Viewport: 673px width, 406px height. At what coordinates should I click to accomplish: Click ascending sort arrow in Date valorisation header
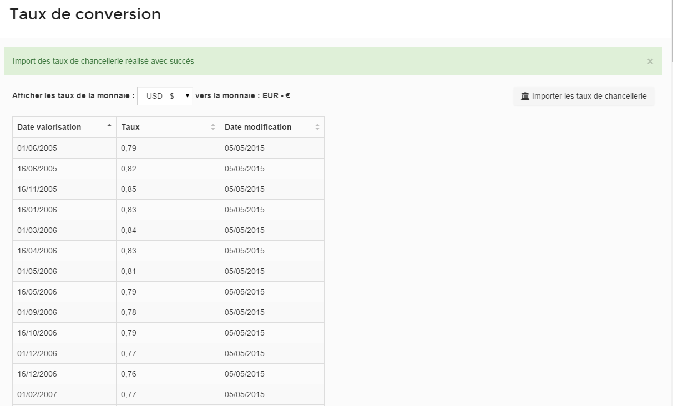click(109, 126)
